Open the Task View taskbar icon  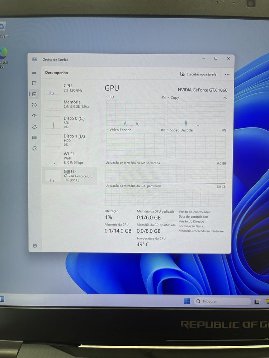tap(257, 302)
